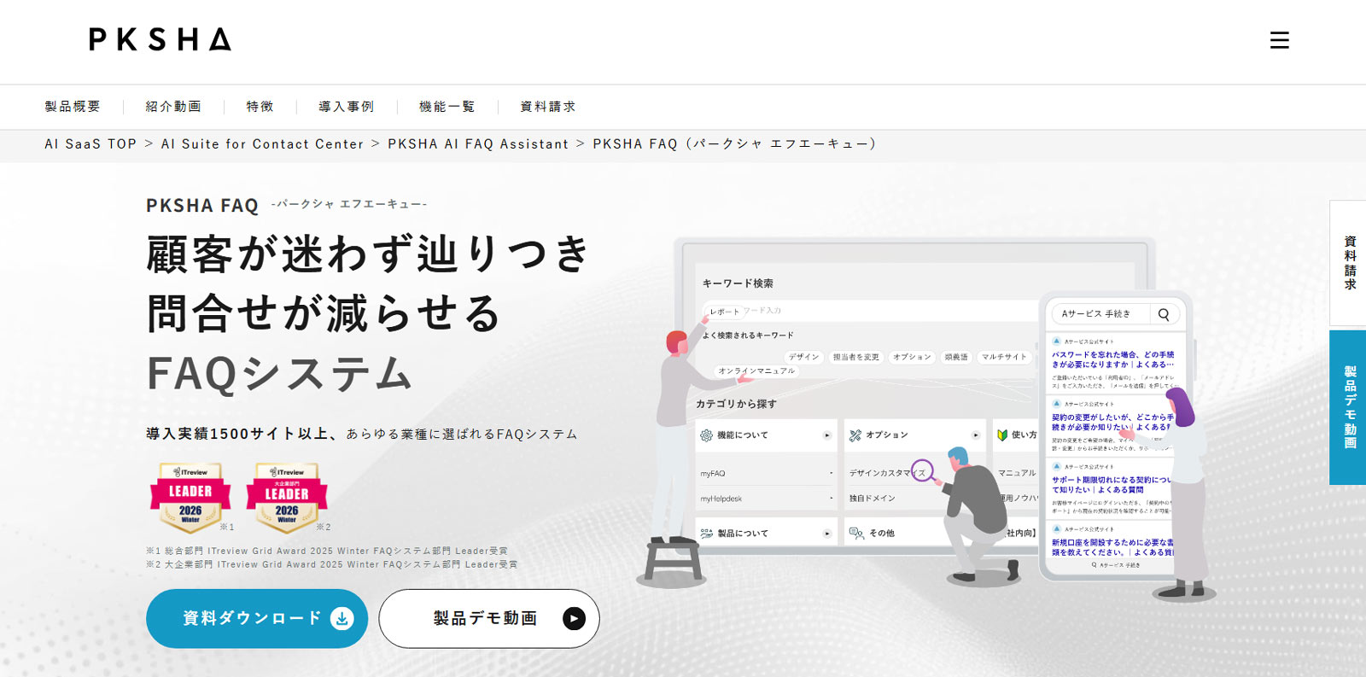The width and height of the screenshot is (1366, 677).
Task: Click beginner leaf icon beside 使い方
Action: [1002, 435]
